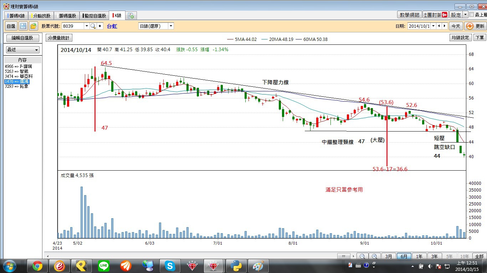This screenshot has width=487, height=273.
Task: Click the save (floppy disk) icon
Action: click(x=23, y=26)
